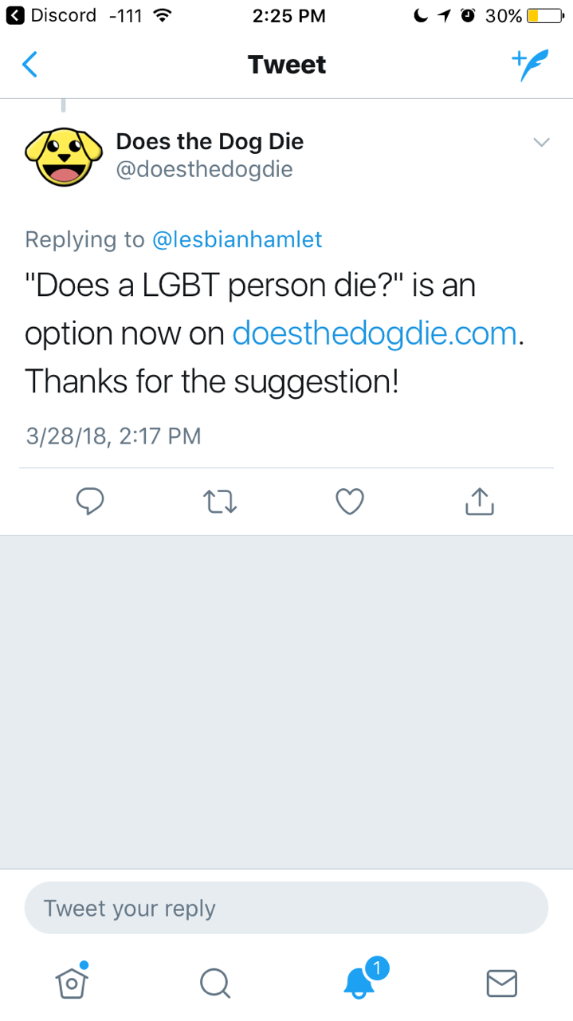The width and height of the screenshot is (573, 1021).
Task: Open the Search tab
Action: [x=214, y=983]
